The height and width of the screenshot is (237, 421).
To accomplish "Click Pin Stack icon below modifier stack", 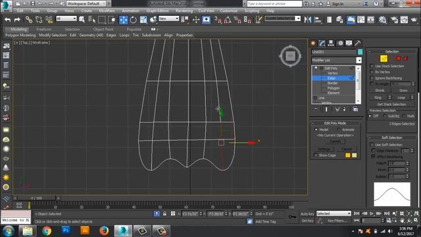I will click(x=316, y=109).
